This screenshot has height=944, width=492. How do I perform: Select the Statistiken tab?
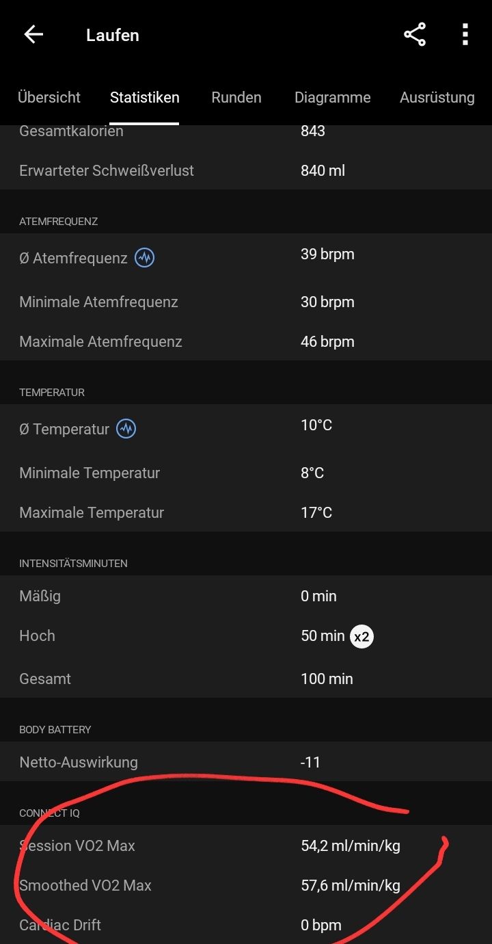(145, 97)
